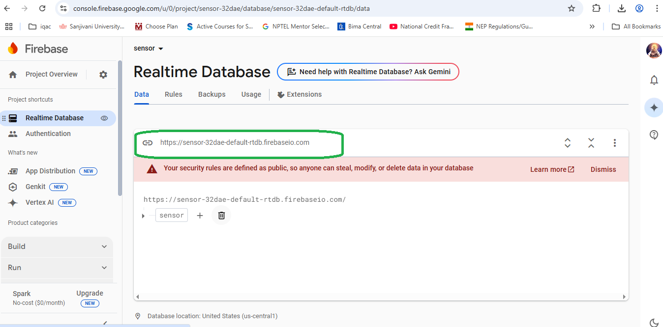The width and height of the screenshot is (663, 327).
Task: Open NPTEL Mentor bookmark
Action: (x=296, y=27)
